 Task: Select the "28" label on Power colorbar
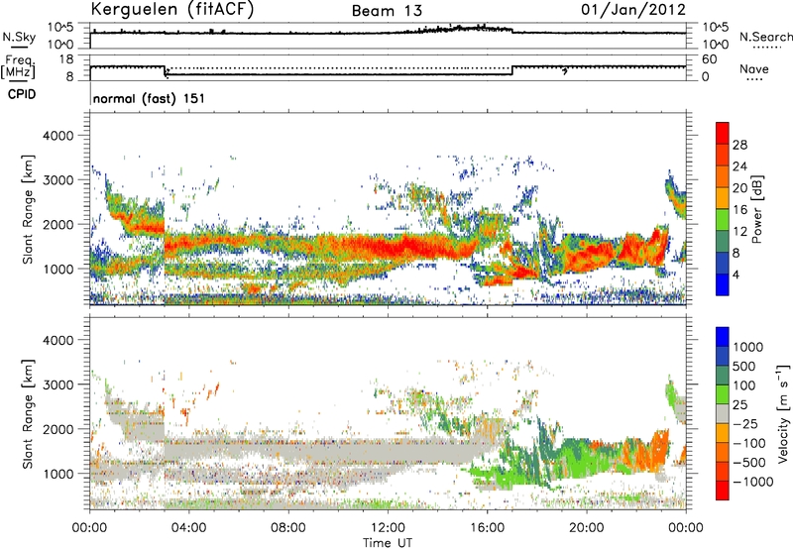click(x=739, y=145)
